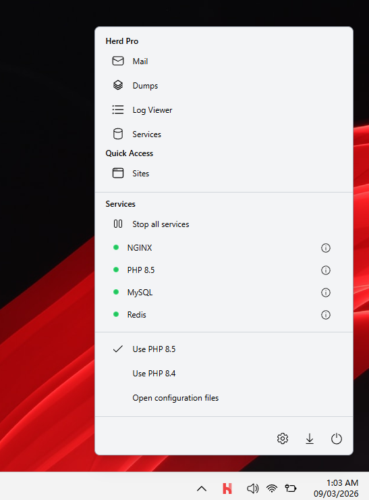The width and height of the screenshot is (369, 500).
Task: Select the Log Viewer menu entry
Action: pyautogui.click(x=224, y=109)
